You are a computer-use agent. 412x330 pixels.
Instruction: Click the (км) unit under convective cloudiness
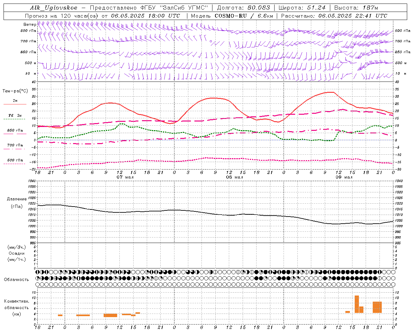click(17, 314)
